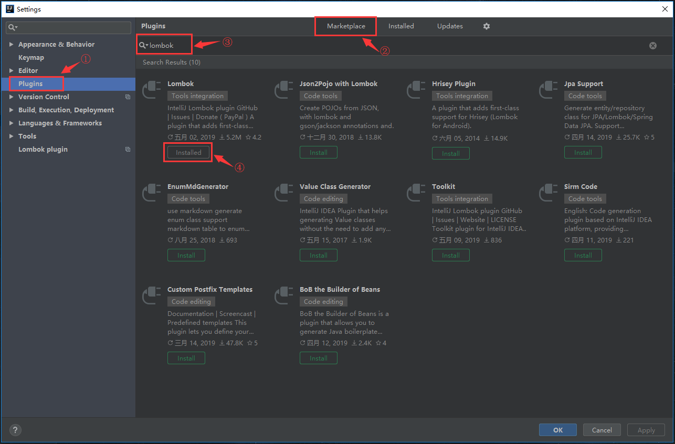Install the EnumMdGenerator plugin
Image resolution: width=675 pixels, height=444 pixels.
pos(186,255)
